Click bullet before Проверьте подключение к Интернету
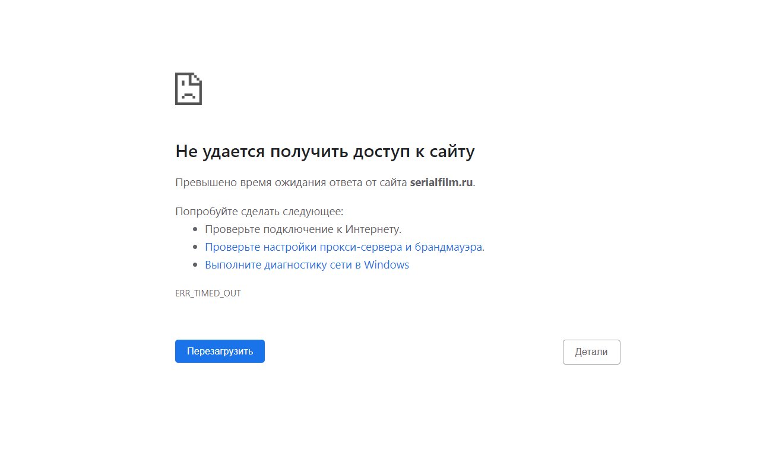 click(x=195, y=229)
